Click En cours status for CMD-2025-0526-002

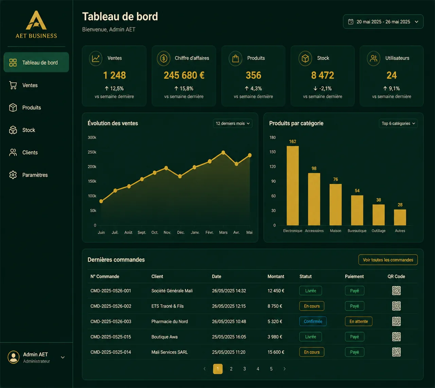[312, 306]
